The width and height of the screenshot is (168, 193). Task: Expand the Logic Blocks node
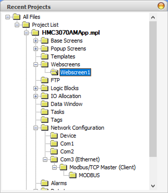click(36, 88)
